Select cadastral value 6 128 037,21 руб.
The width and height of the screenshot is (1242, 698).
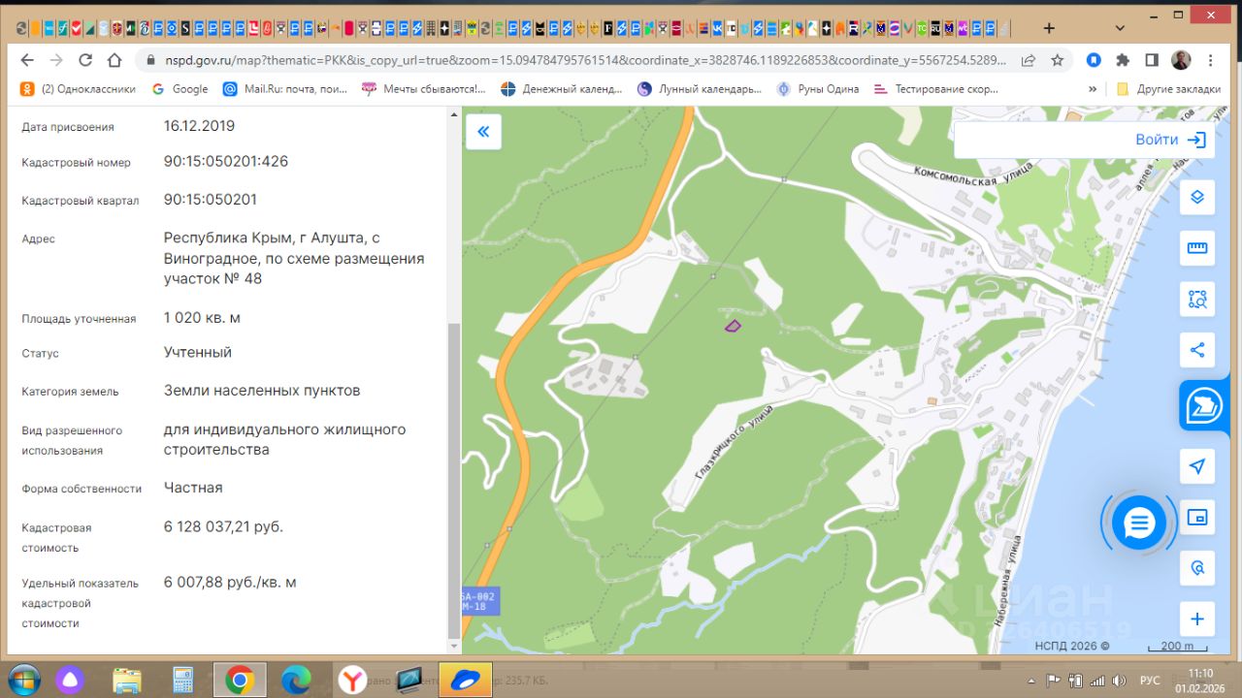[223, 527]
